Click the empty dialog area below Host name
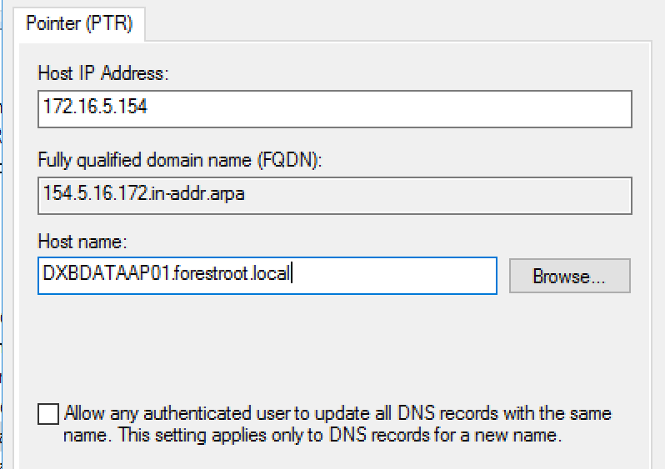The image size is (665, 469). pyautogui.click(x=335, y=347)
